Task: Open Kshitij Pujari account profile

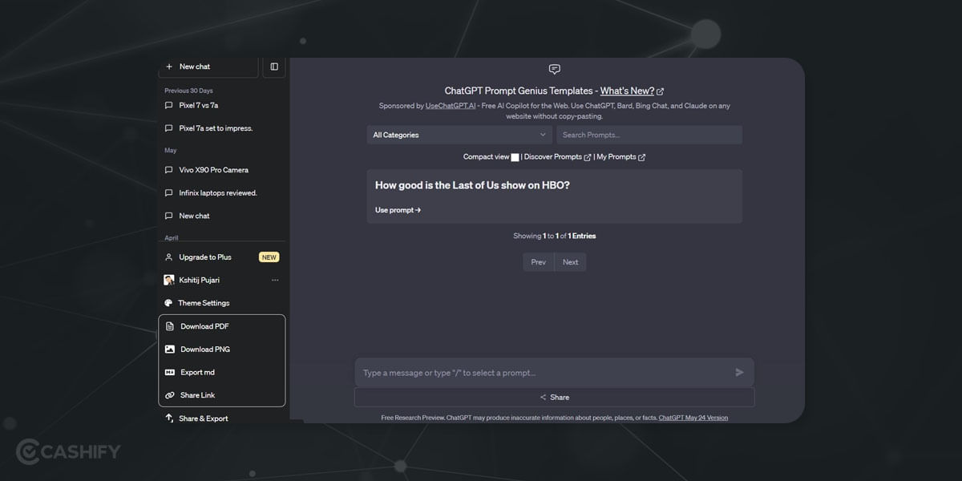Action: 200,280
